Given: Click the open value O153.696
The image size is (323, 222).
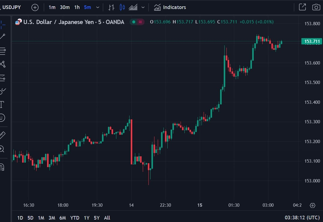Looking at the screenshot, I should (x=160, y=22).
